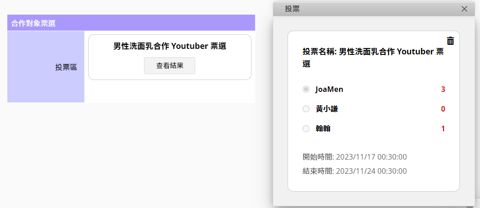This screenshot has height=208, width=480.
Task: Pick the 翰翰 radio button
Action: tap(306, 129)
